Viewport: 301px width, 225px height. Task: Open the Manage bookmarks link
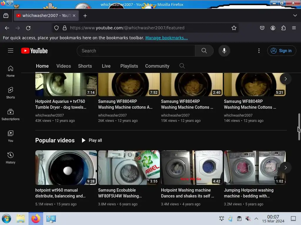pos(166,38)
